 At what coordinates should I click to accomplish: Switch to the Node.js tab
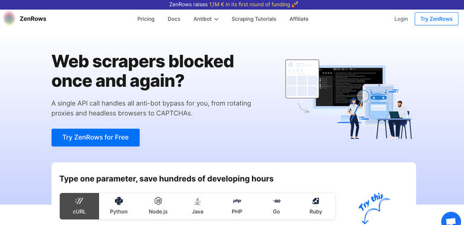pos(158,206)
